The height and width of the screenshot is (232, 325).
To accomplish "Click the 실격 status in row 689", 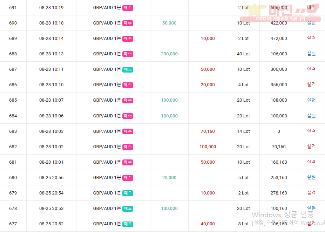I will click(x=311, y=38).
